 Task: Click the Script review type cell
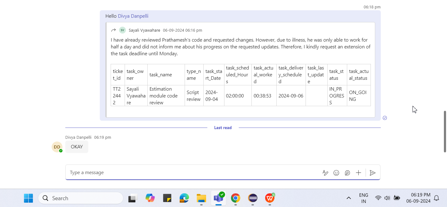coord(194,96)
